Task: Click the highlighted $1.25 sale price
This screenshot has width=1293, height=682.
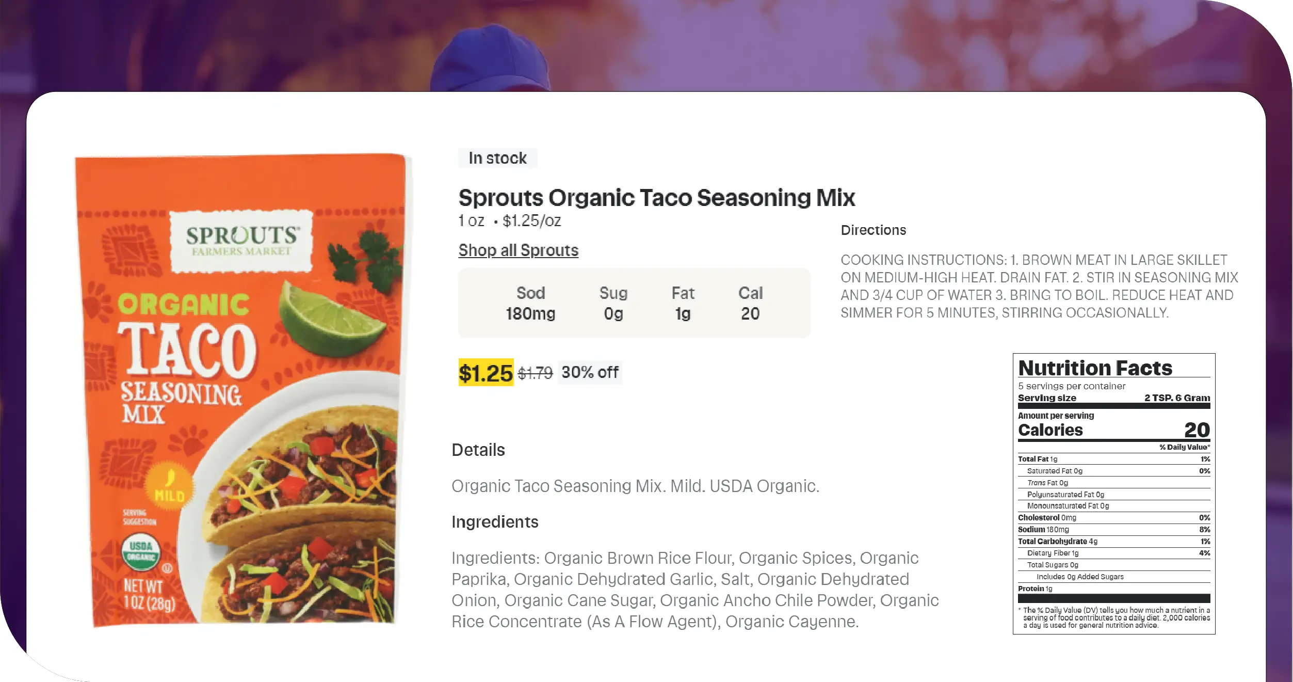Action: (486, 373)
